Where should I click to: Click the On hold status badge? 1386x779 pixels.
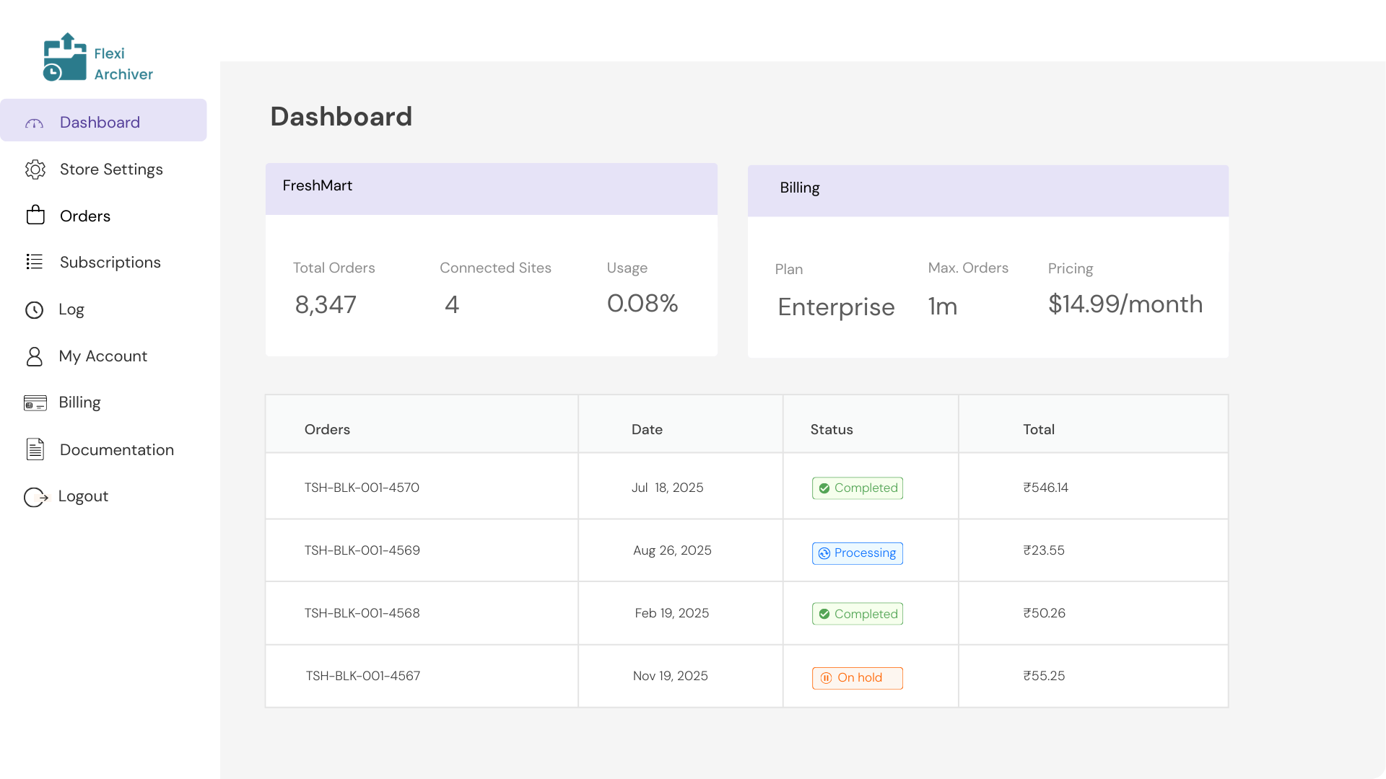pyautogui.click(x=857, y=678)
